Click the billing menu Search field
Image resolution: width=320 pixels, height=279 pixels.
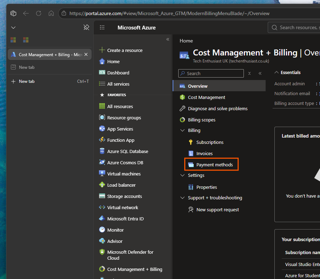pyautogui.click(x=211, y=73)
